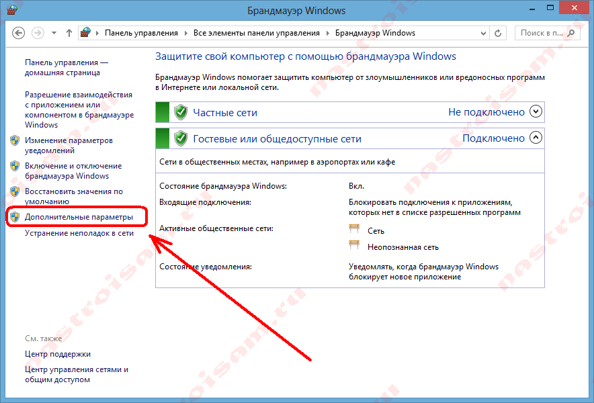
Task: Click shield icon beside 'Восстановить значения по умолчанию'
Action: coord(15,191)
